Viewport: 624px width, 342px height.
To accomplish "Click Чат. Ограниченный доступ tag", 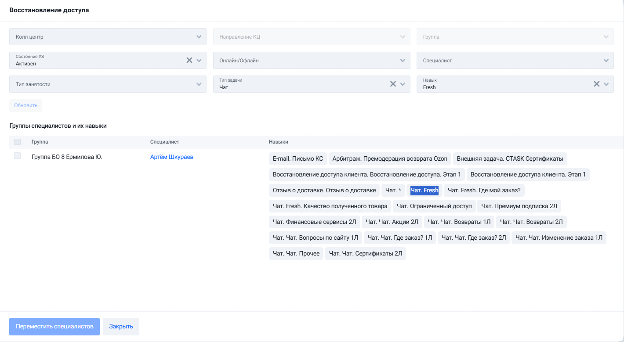I will pos(434,206).
